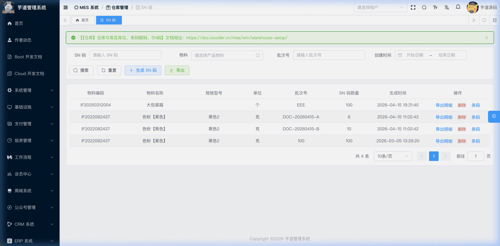Close the green documentation notice

[x=486, y=38]
